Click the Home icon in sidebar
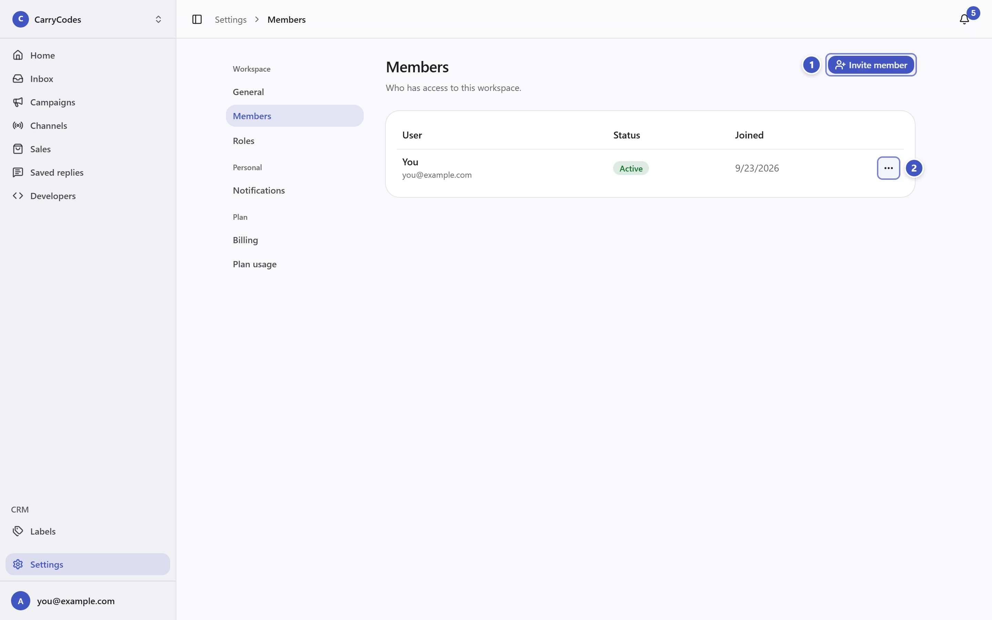The image size is (992, 620). point(18,55)
